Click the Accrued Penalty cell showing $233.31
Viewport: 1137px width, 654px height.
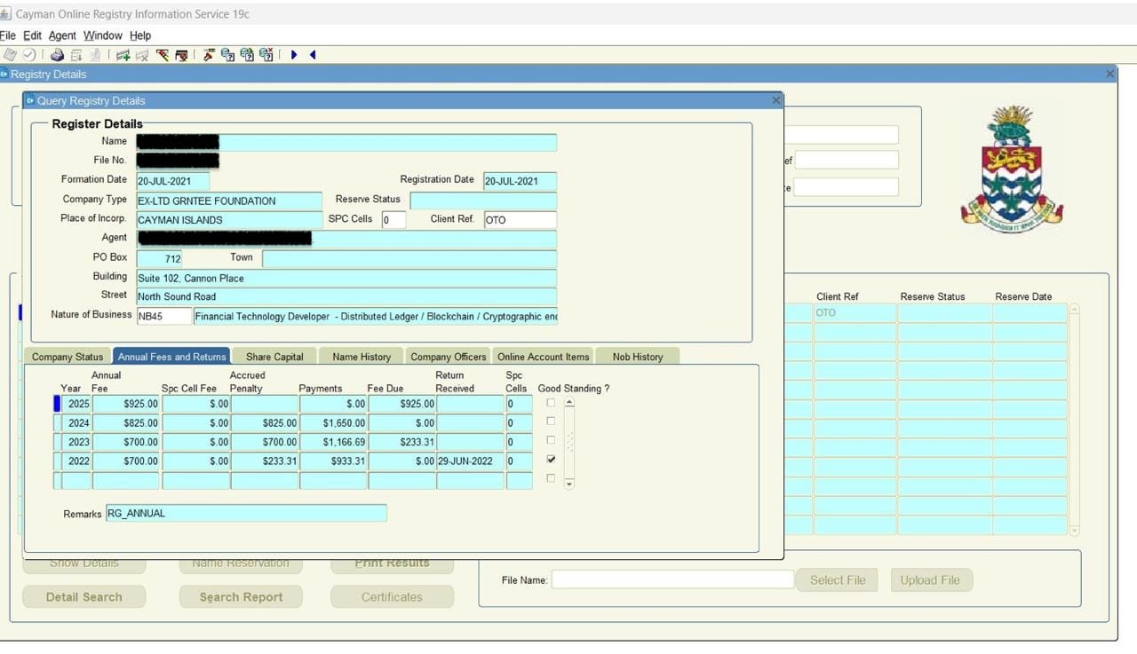[264, 461]
